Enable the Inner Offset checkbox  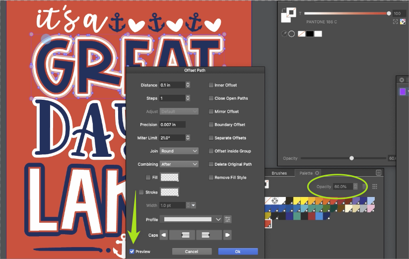[x=211, y=85]
